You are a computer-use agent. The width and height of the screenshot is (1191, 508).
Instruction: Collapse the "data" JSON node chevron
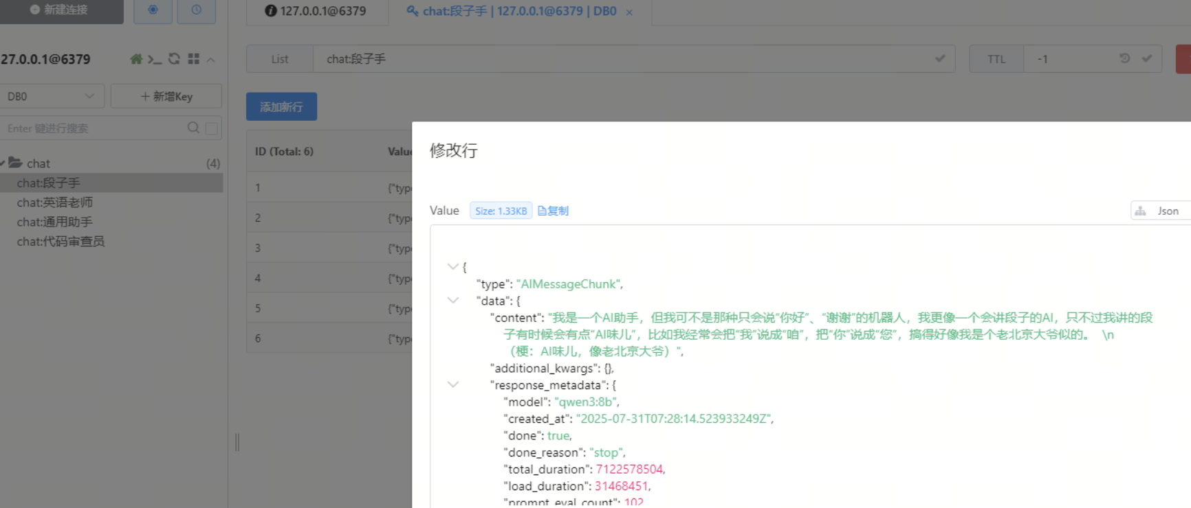pyautogui.click(x=452, y=300)
